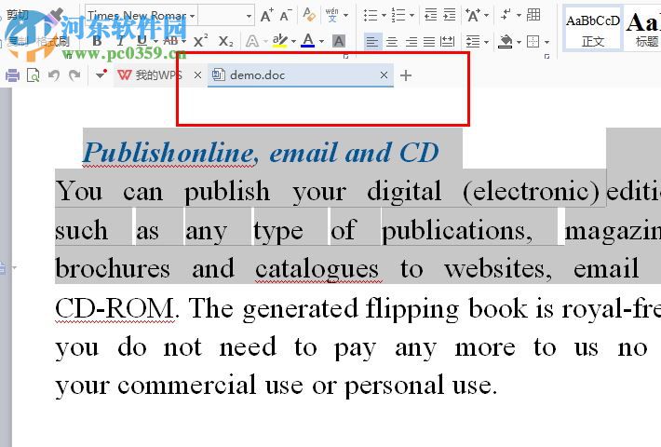Apply distributed alignment
The image size is (661, 447).
pos(448,42)
